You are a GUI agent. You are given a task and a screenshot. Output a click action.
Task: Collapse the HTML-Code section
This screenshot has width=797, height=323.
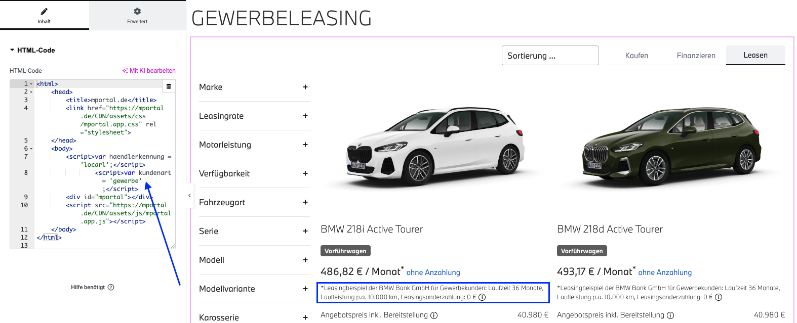click(x=12, y=50)
